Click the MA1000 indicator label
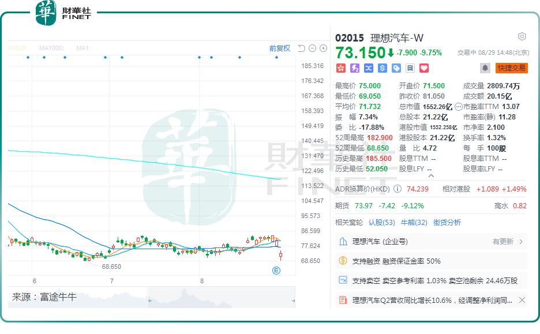The image size is (540, 334). tap(51, 48)
